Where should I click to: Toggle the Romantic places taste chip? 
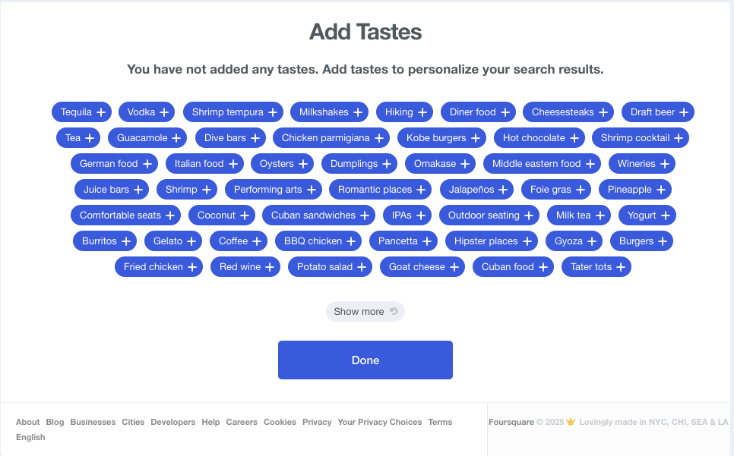coord(380,190)
